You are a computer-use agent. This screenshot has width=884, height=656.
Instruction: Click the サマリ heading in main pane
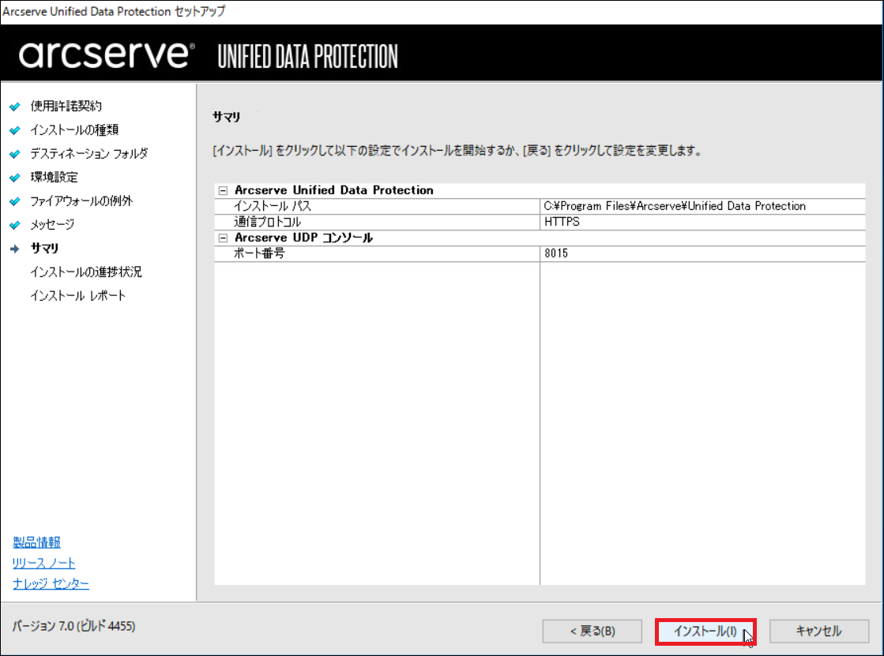[x=226, y=117]
